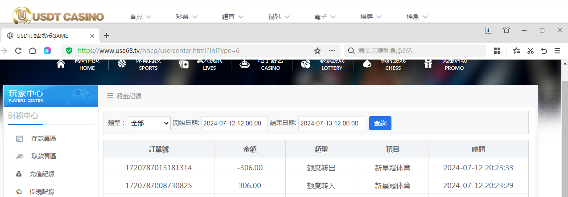
Task: Expand the 電子 menu in top bar
Action: 325,16
